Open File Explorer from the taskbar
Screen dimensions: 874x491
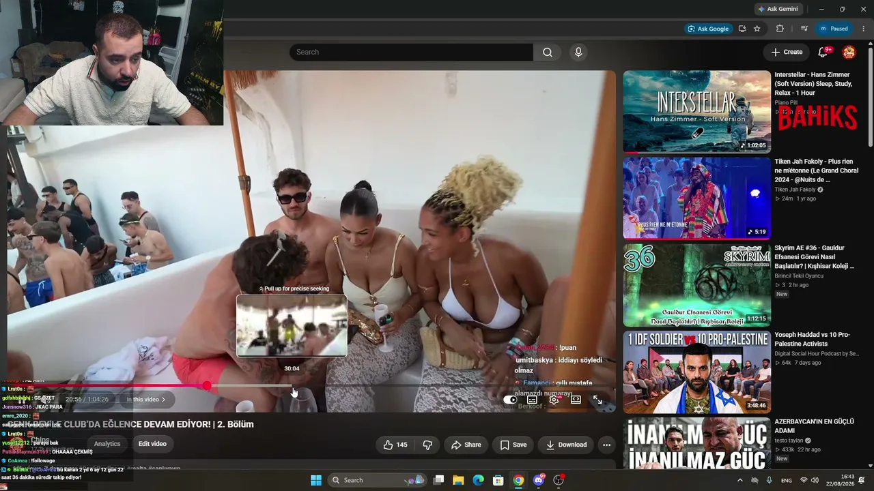(x=459, y=480)
